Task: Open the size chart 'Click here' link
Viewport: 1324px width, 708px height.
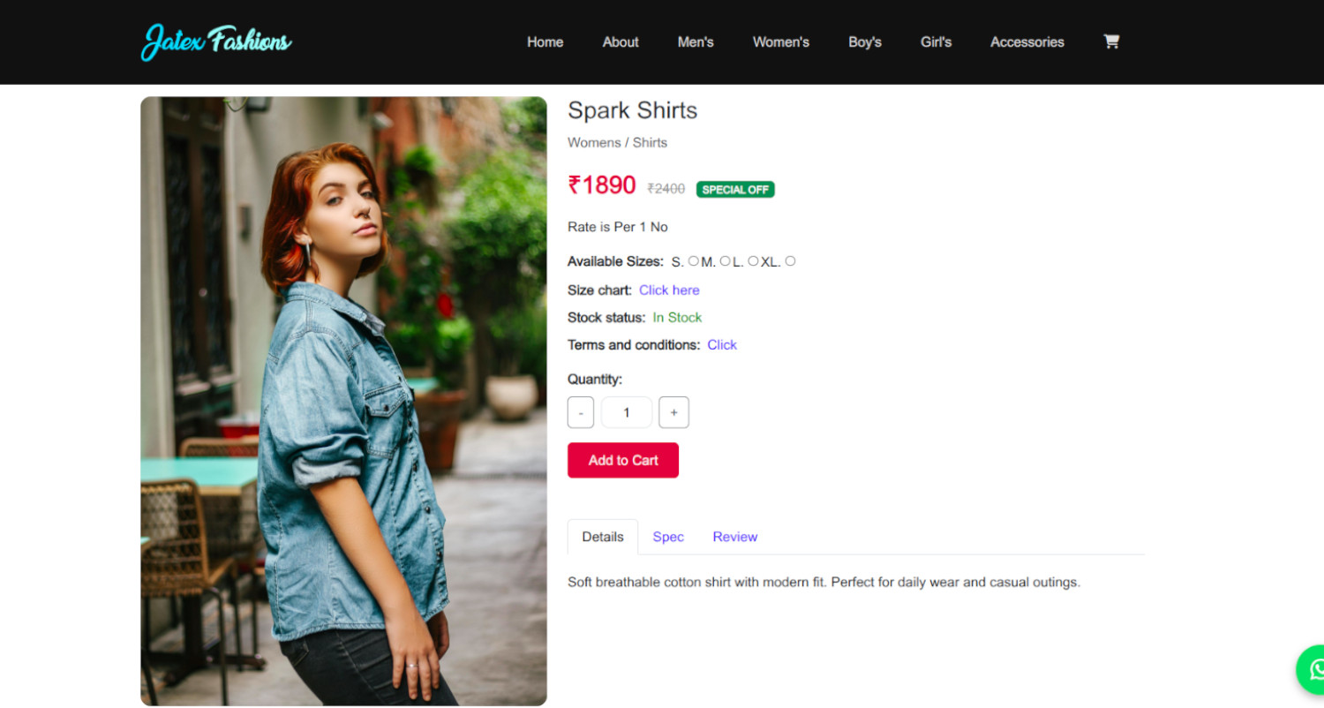Action: (669, 290)
